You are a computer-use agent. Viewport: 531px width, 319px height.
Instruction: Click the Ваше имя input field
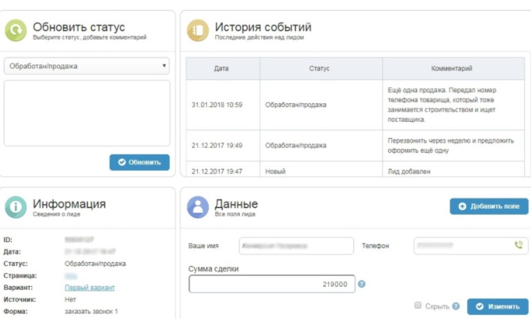point(296,246)
